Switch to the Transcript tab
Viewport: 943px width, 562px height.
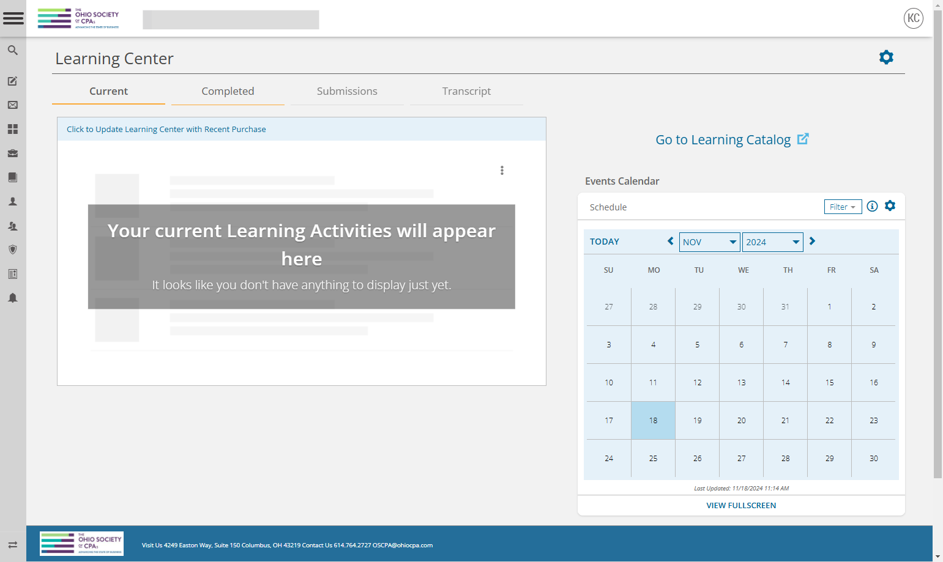coord(466,91)
